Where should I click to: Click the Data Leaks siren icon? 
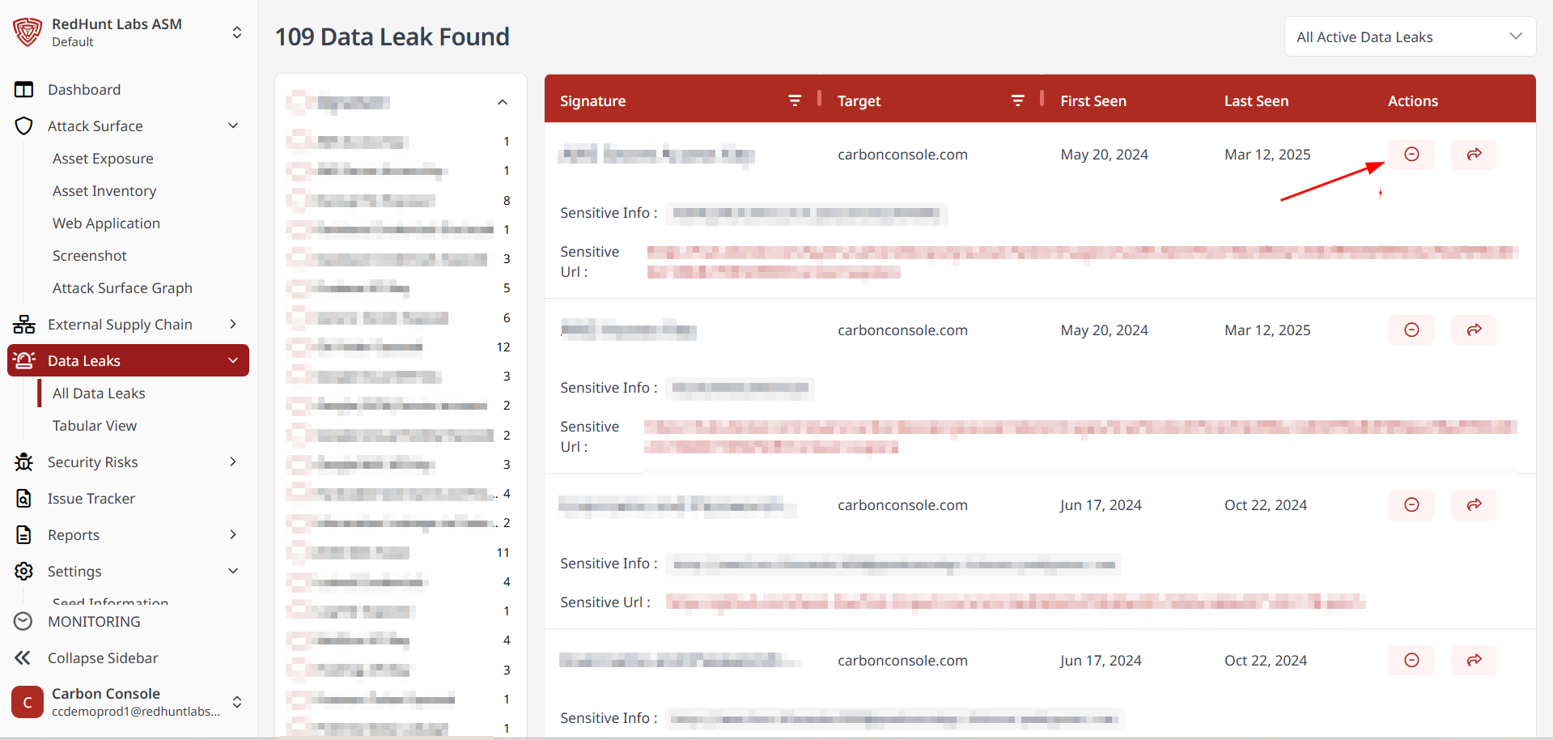click(x=24, y=360)
